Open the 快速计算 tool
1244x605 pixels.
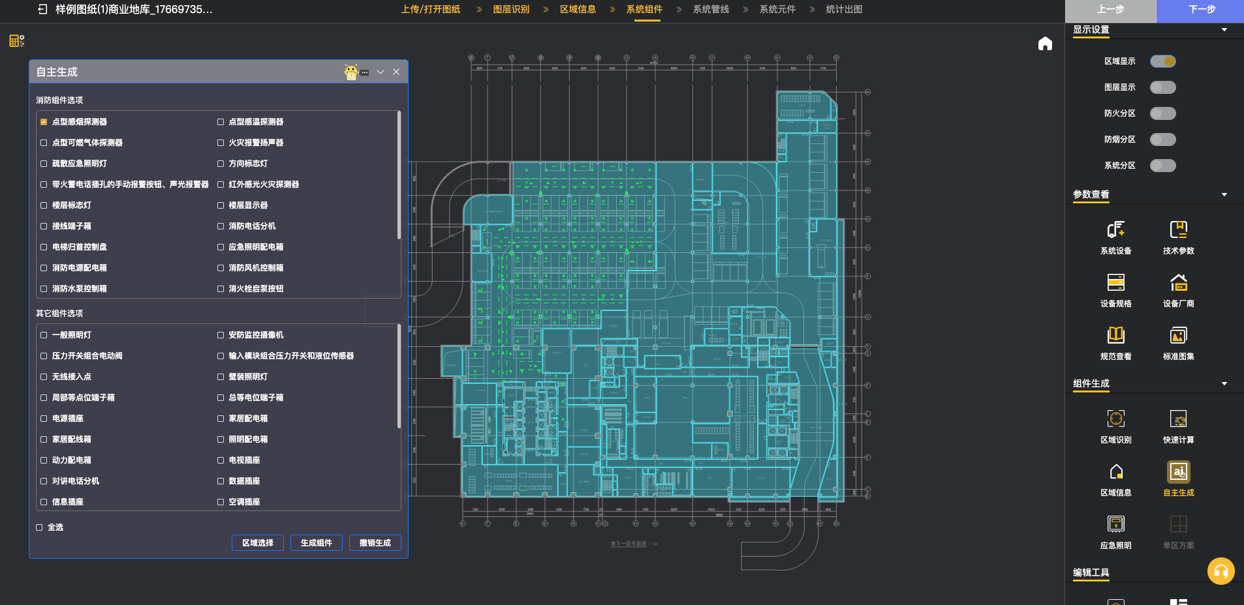(x=1178, y=419)
